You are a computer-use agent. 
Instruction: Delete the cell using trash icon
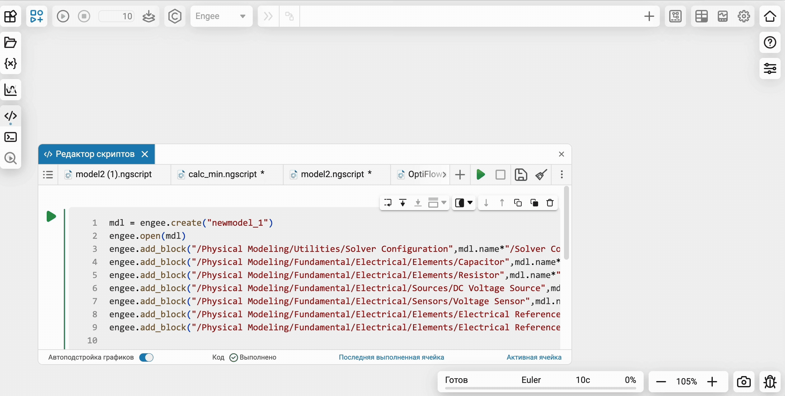pos(550,203)
